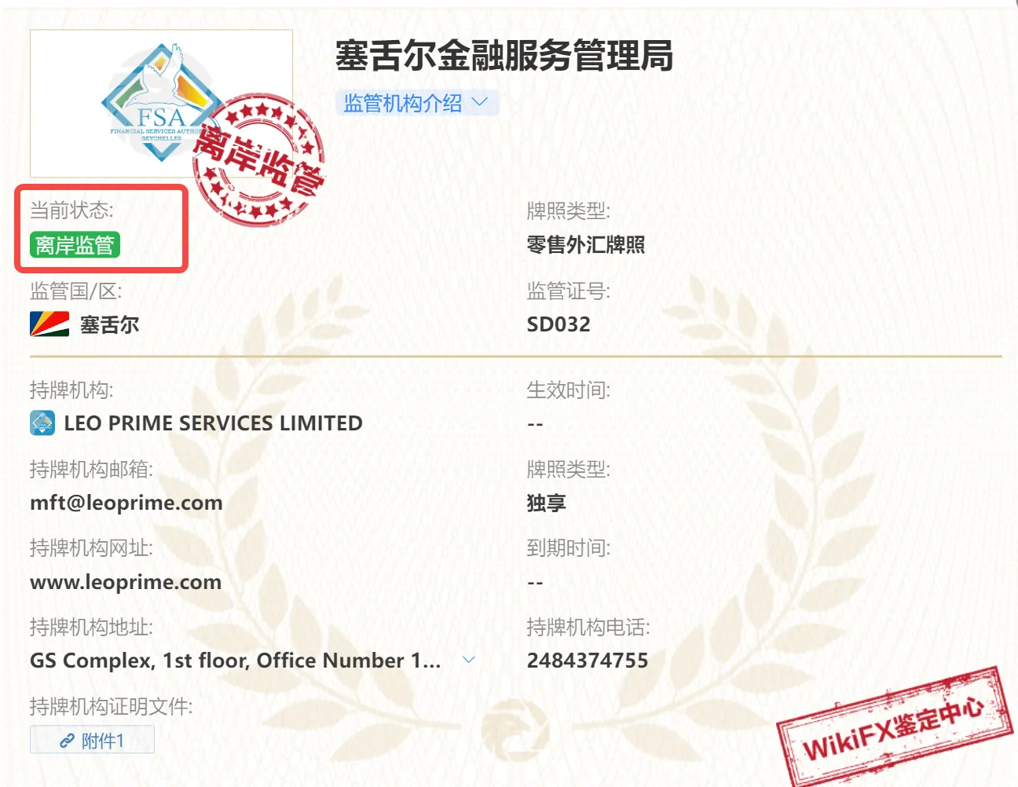This screenshot has height=787, width=1018.
Task: Click the 生效时间 label
Action: coord(568,390)
